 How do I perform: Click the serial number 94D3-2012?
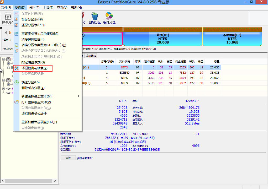[119, 134]
